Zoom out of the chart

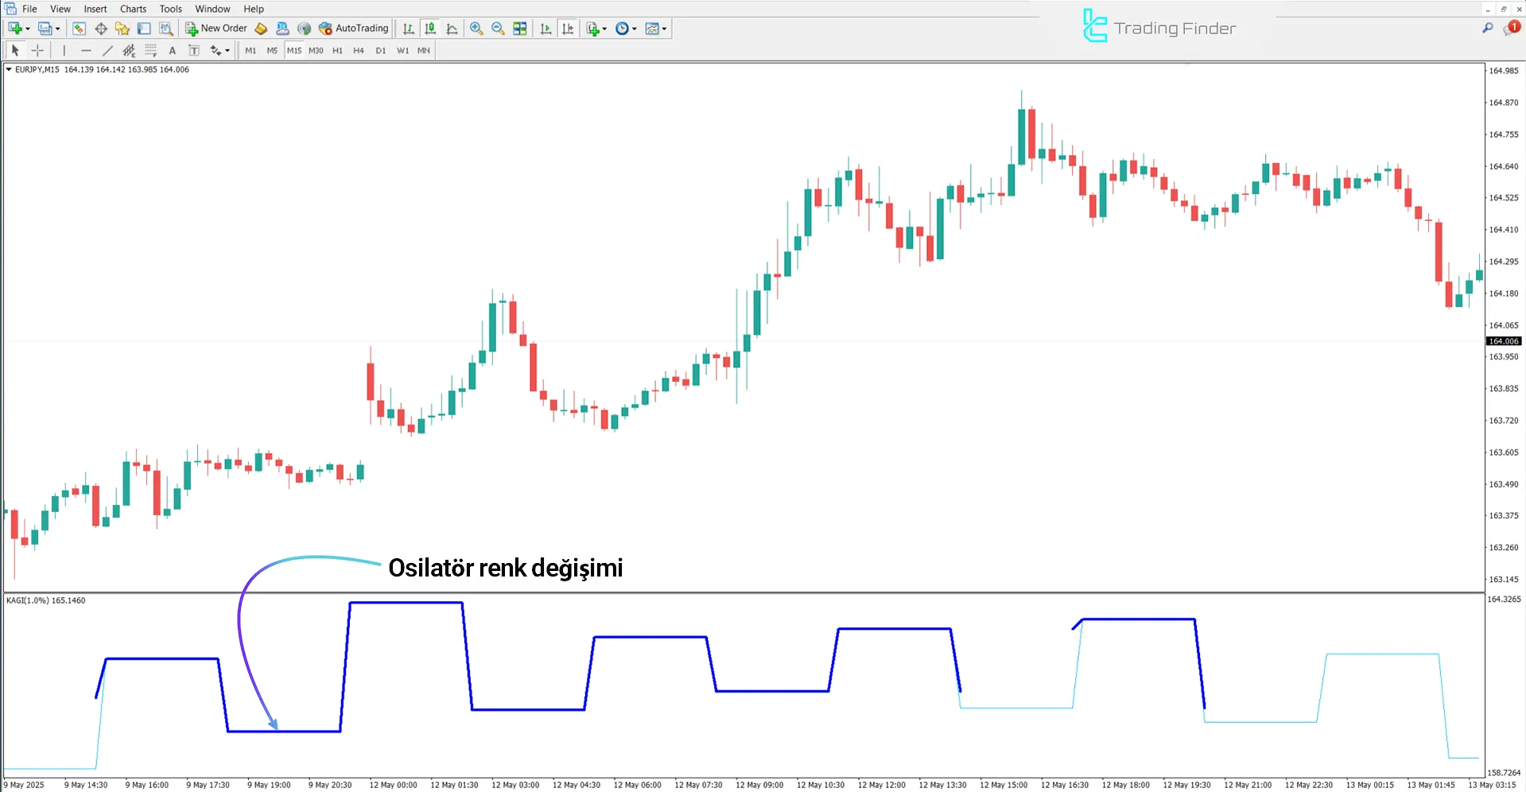point(498,29)
